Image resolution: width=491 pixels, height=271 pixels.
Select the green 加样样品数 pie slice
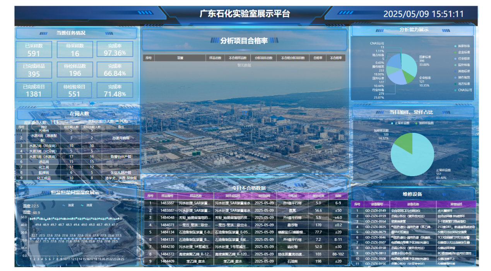pos(403,142)
